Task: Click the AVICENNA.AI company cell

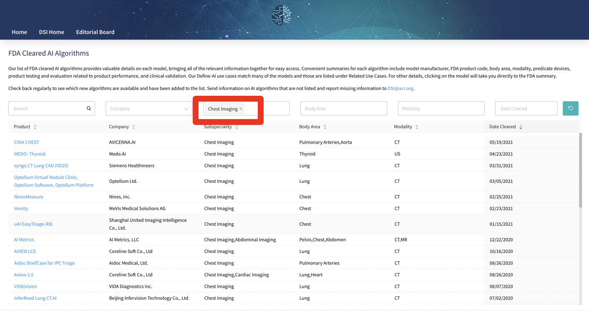Action: tap(122, 142)
